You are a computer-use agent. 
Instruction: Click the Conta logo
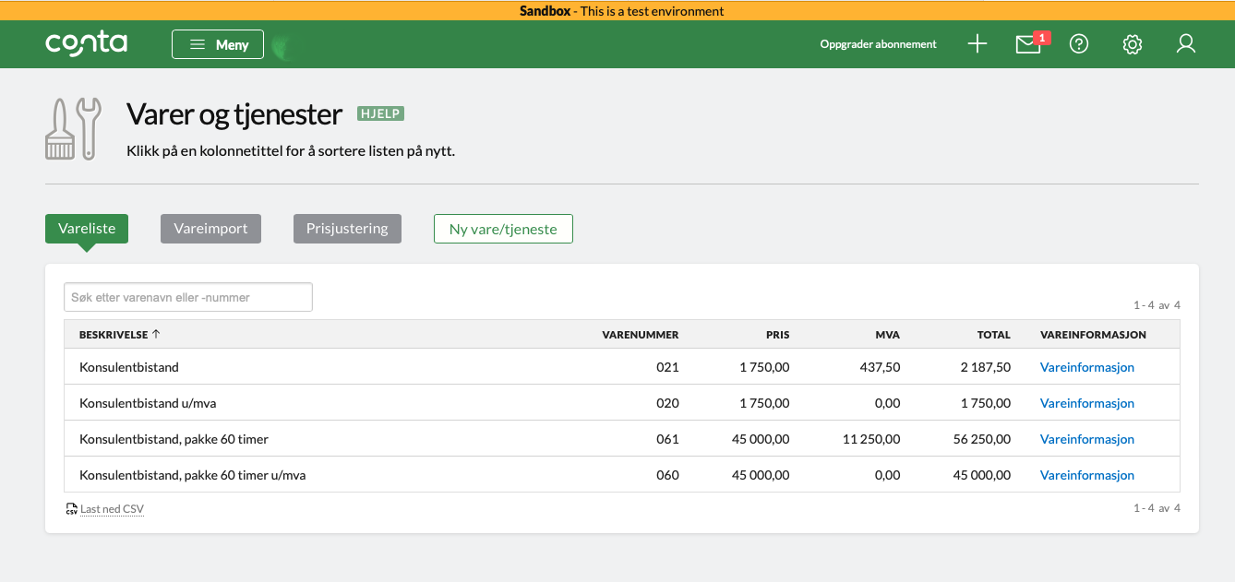[86, 43]
